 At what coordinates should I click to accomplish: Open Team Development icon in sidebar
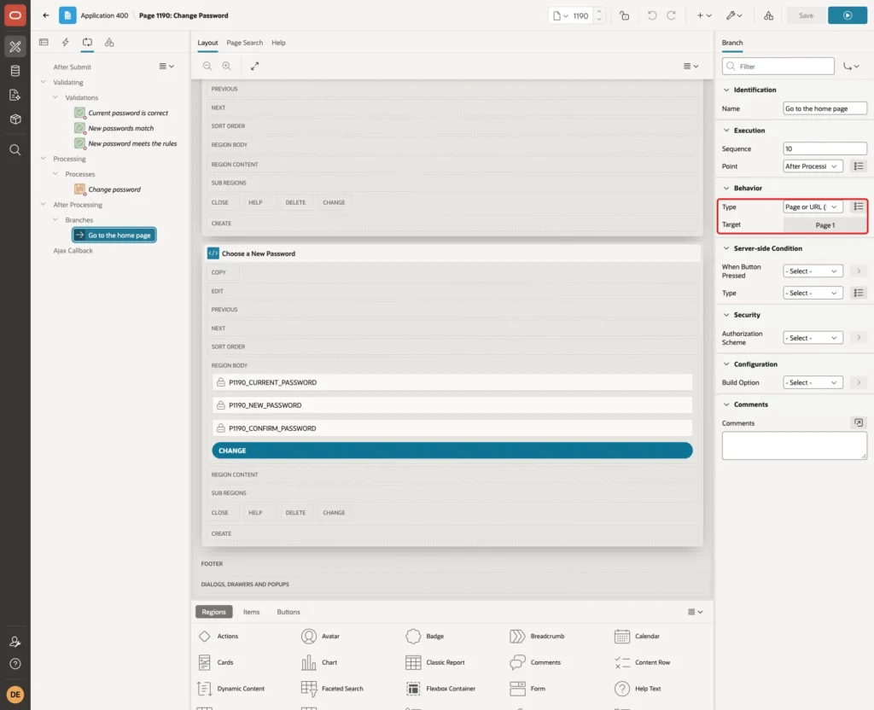[x=15, y=96]
